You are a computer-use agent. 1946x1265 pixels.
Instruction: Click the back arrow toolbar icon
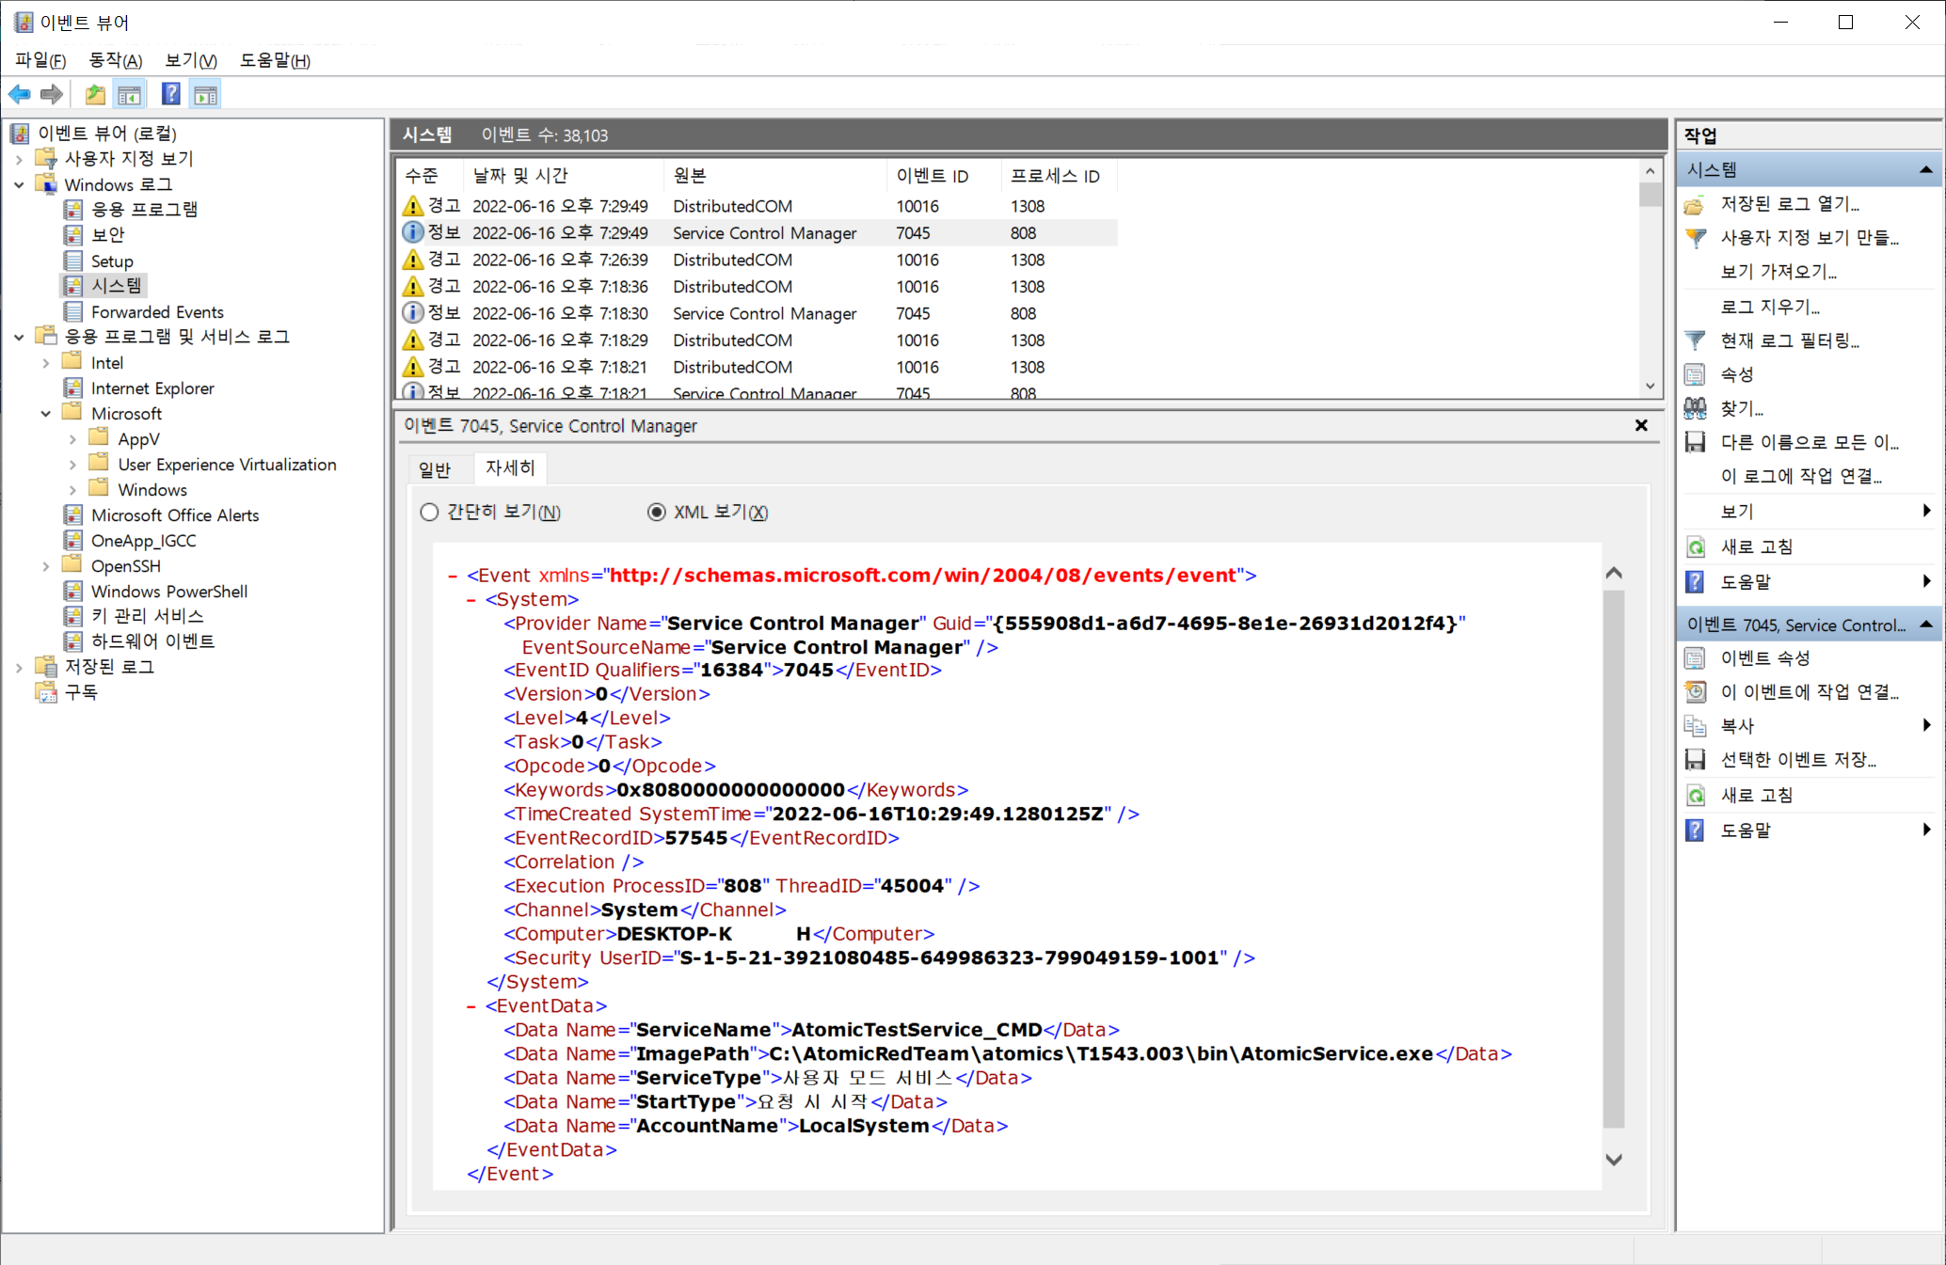19,94
